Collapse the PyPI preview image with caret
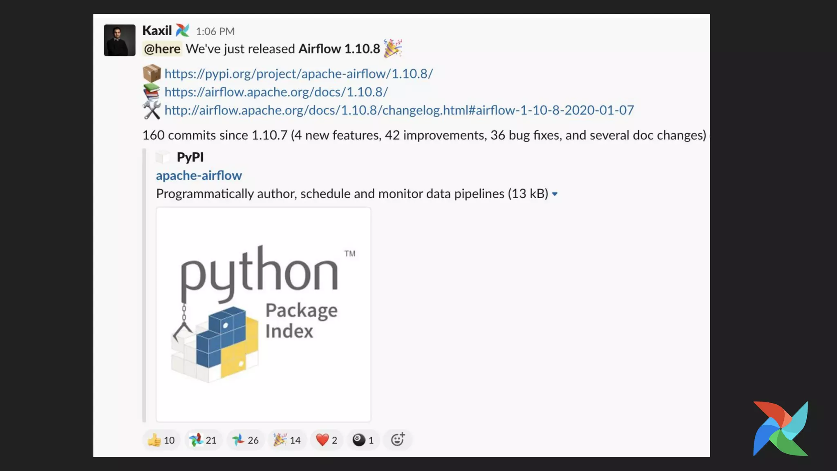This screenshot has width=837, height=471. tap(555, 194)
